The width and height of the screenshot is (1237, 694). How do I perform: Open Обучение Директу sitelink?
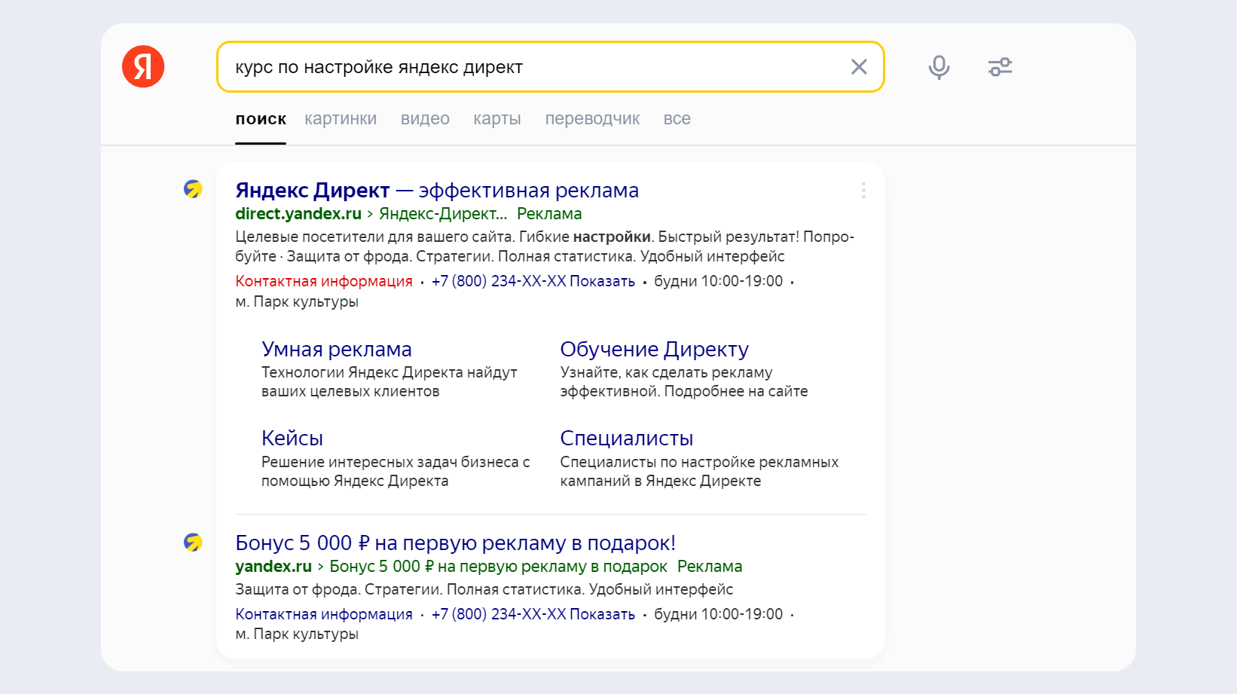click(654, 350)
